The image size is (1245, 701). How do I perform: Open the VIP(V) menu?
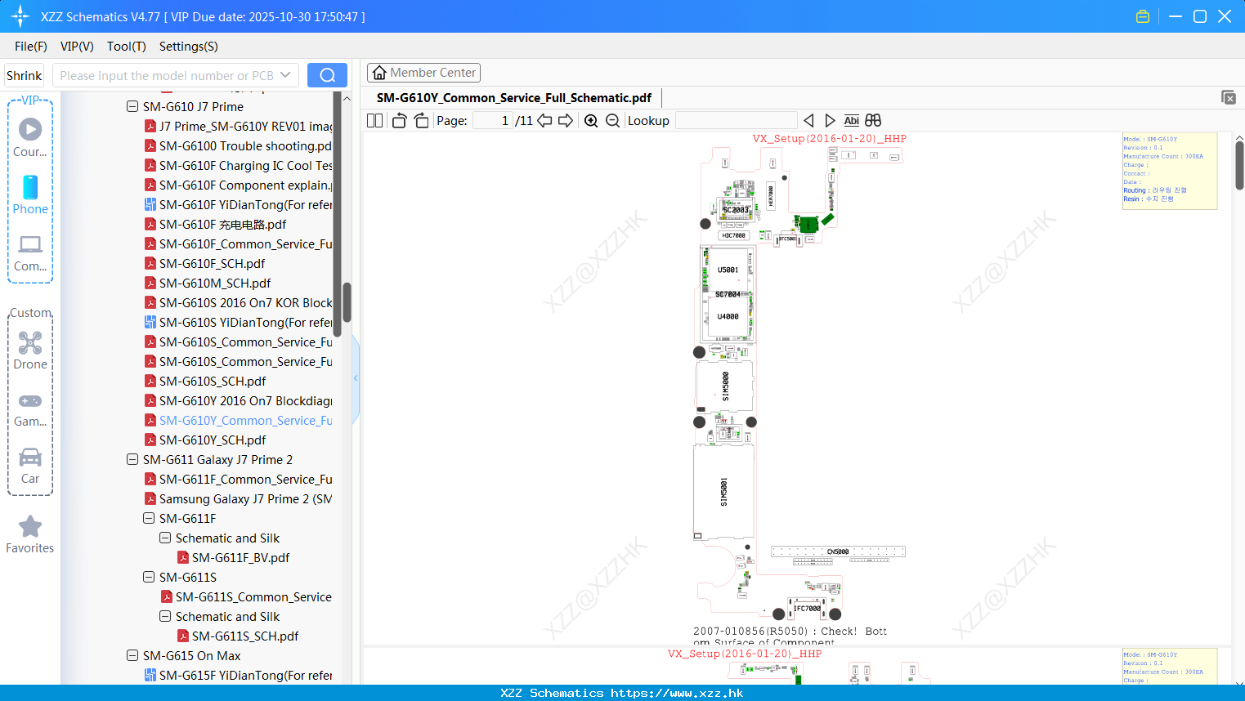click(x=77, y=47)
